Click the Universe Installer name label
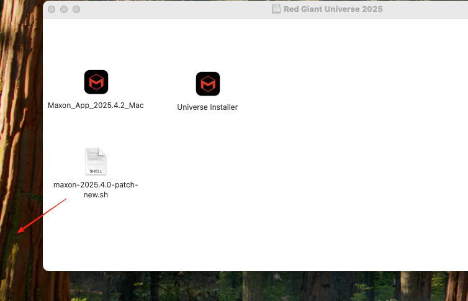 207,107
